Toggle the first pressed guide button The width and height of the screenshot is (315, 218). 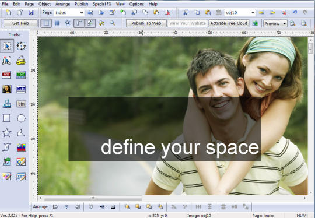[x=79, y=23]
